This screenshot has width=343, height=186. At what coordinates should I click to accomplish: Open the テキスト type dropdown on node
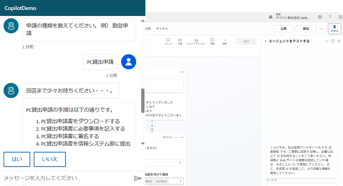click(170, 137)
